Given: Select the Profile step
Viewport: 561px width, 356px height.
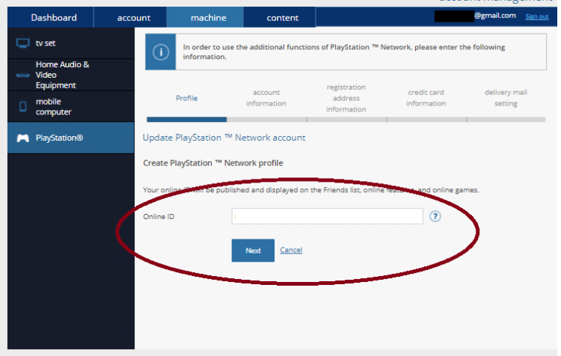Looking at the screenshot, I should 186,98.
